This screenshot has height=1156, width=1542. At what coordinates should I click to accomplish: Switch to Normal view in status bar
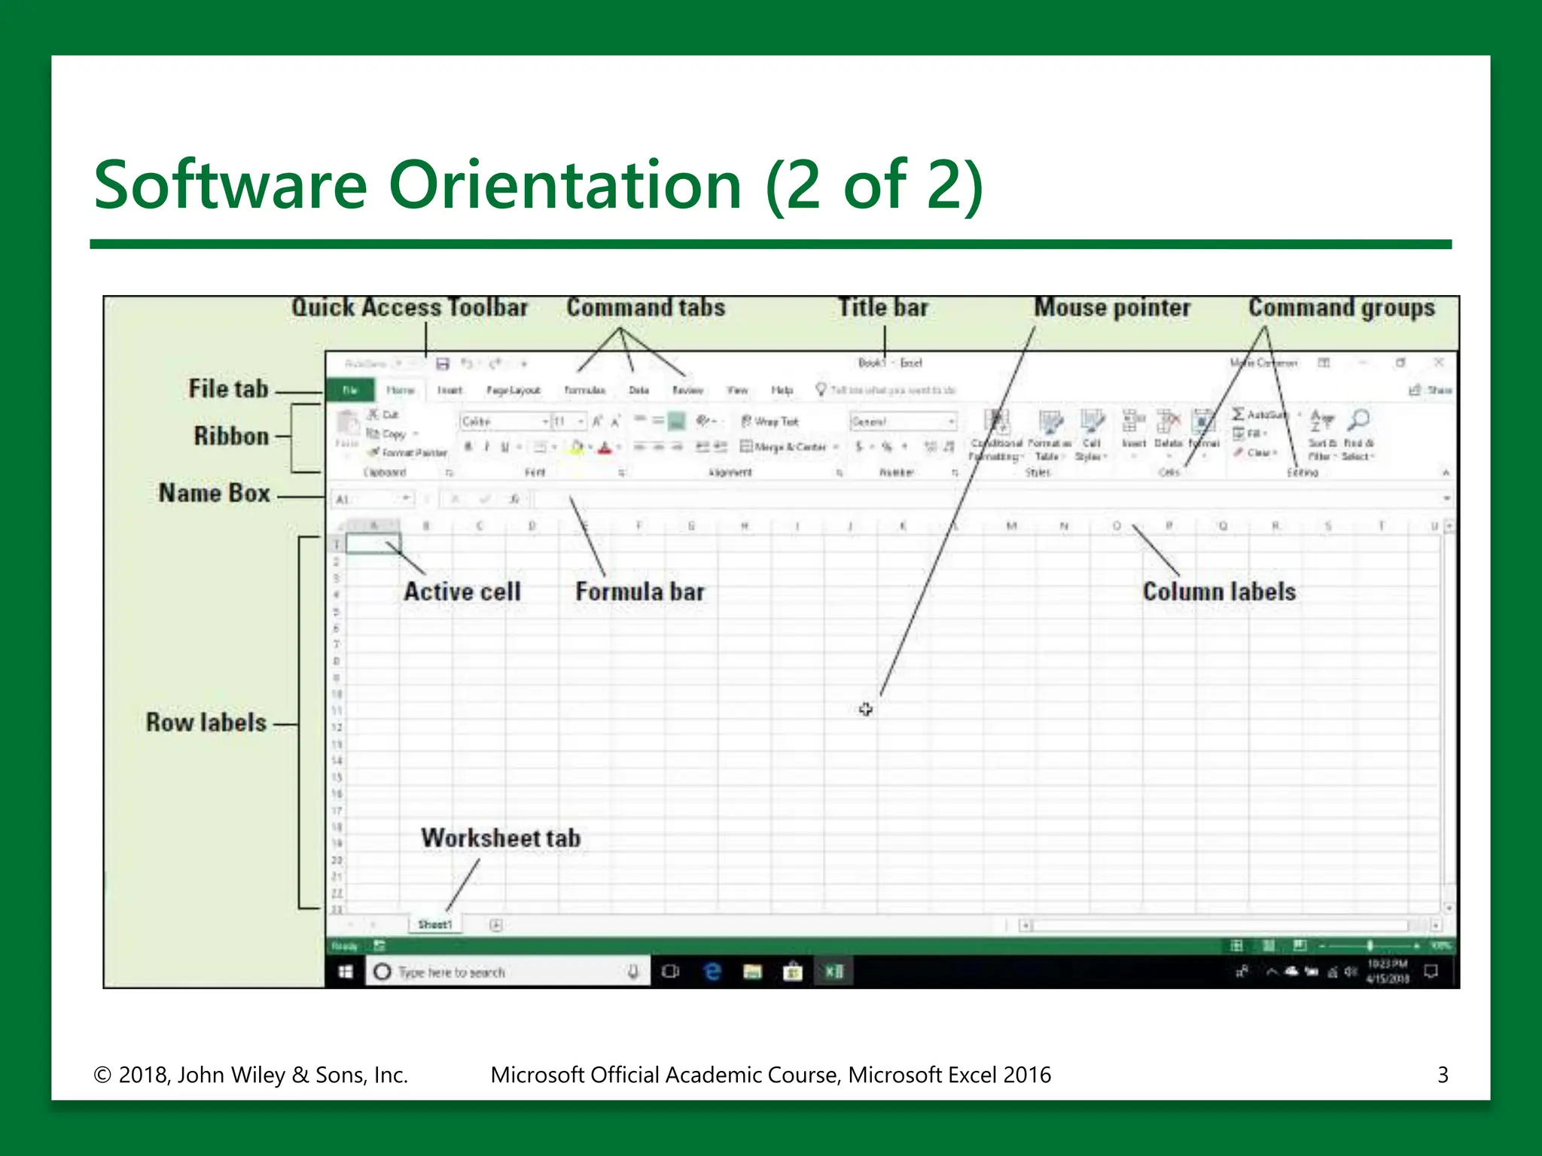tap(1236, 945)
